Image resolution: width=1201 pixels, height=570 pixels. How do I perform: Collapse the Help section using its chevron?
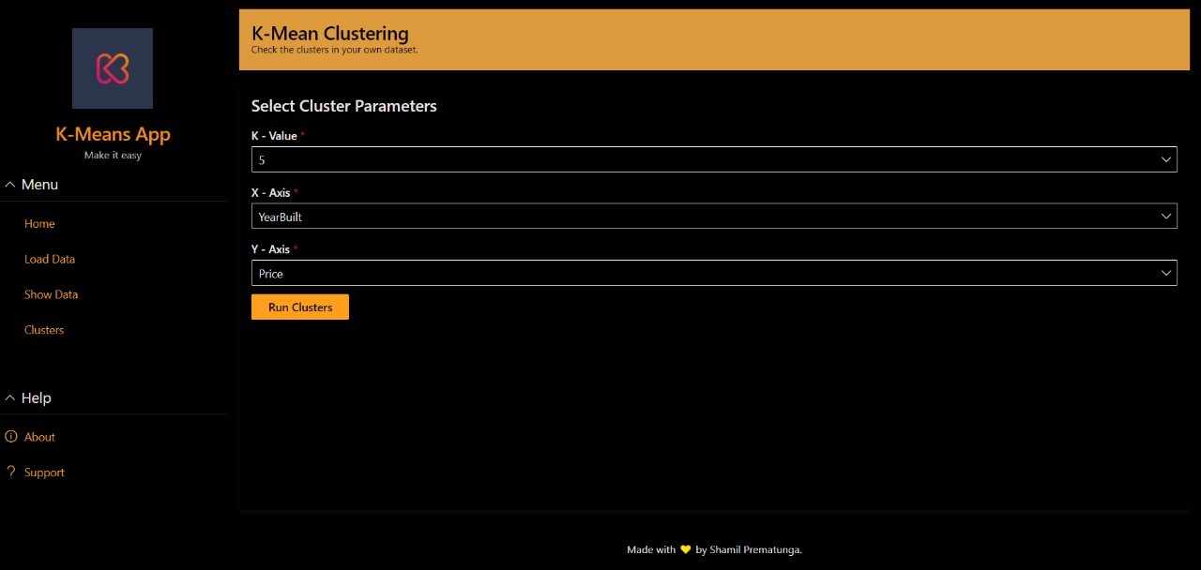(x=10, y=398)
